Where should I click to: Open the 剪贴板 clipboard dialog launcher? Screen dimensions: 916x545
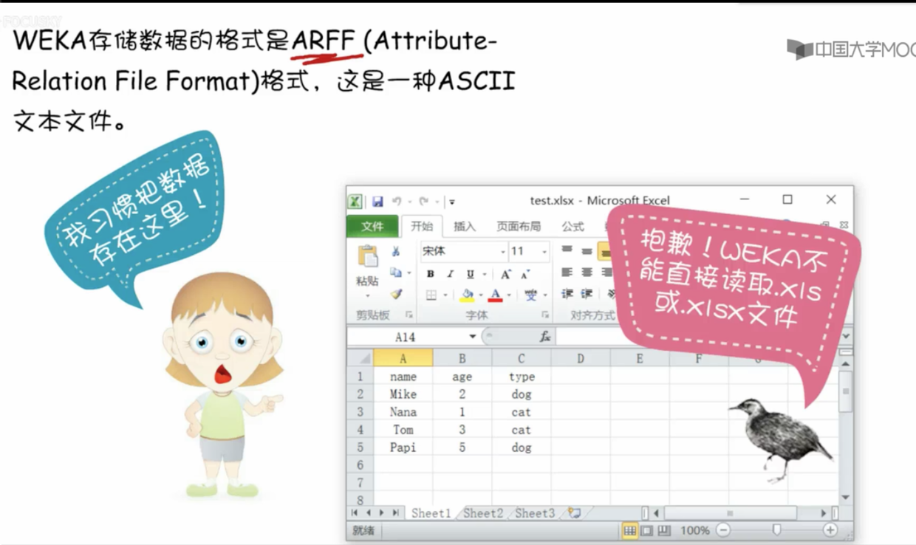coord(409,315)
